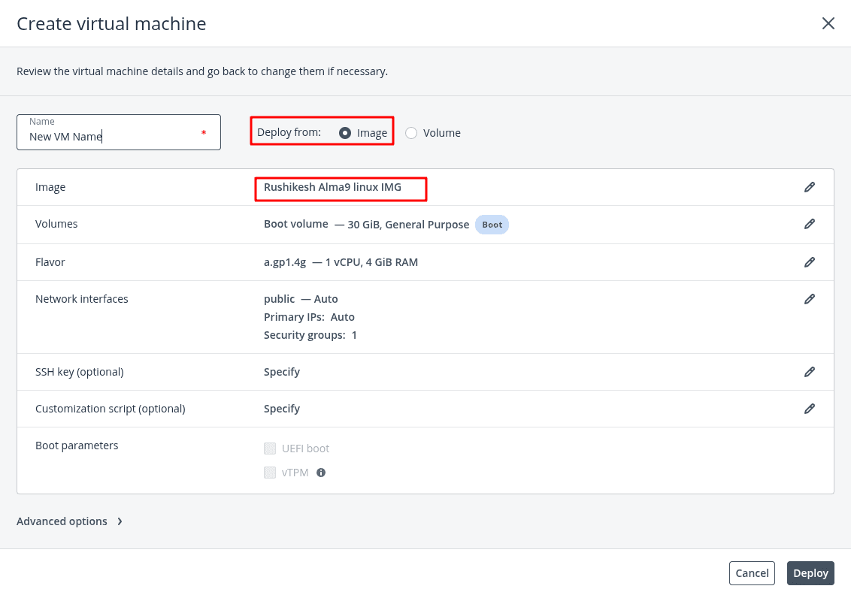This screenshot has width=851, height=595.
Task: Click 'Rushikesh Alma9 linux IMG' image name
Action: tap(333, 187)
